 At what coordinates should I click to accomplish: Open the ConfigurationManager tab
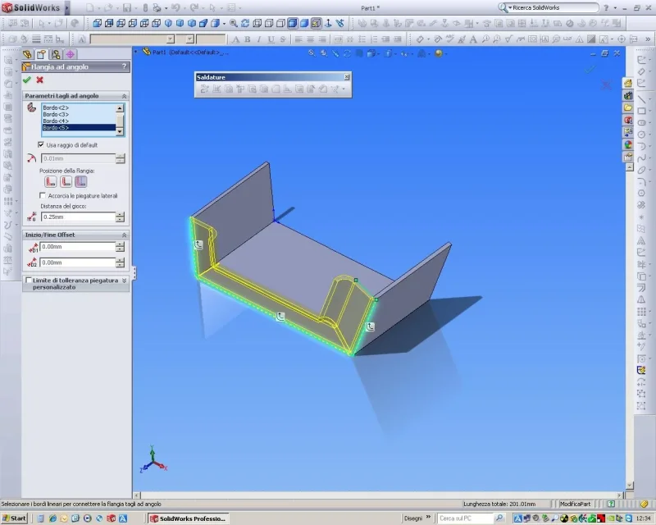click(x=56, y=54)
